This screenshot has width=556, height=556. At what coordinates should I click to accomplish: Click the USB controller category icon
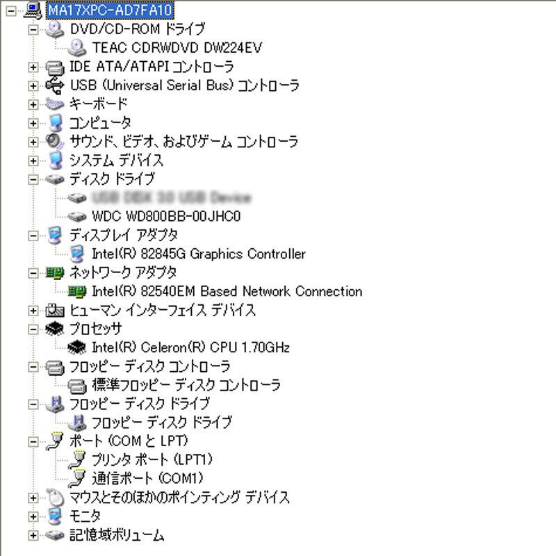click(x=55, y=85)
